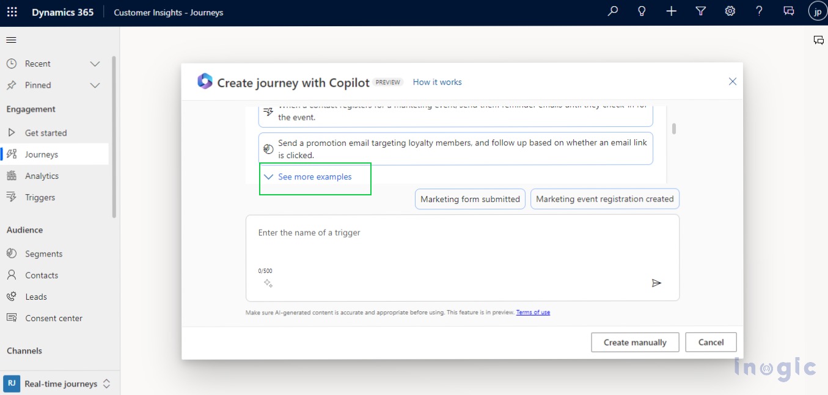This screenshot has width=828, height=395.
Task: Click the sparkle suggestions icon
Action: pyautogui.click(x=268, y=283)
